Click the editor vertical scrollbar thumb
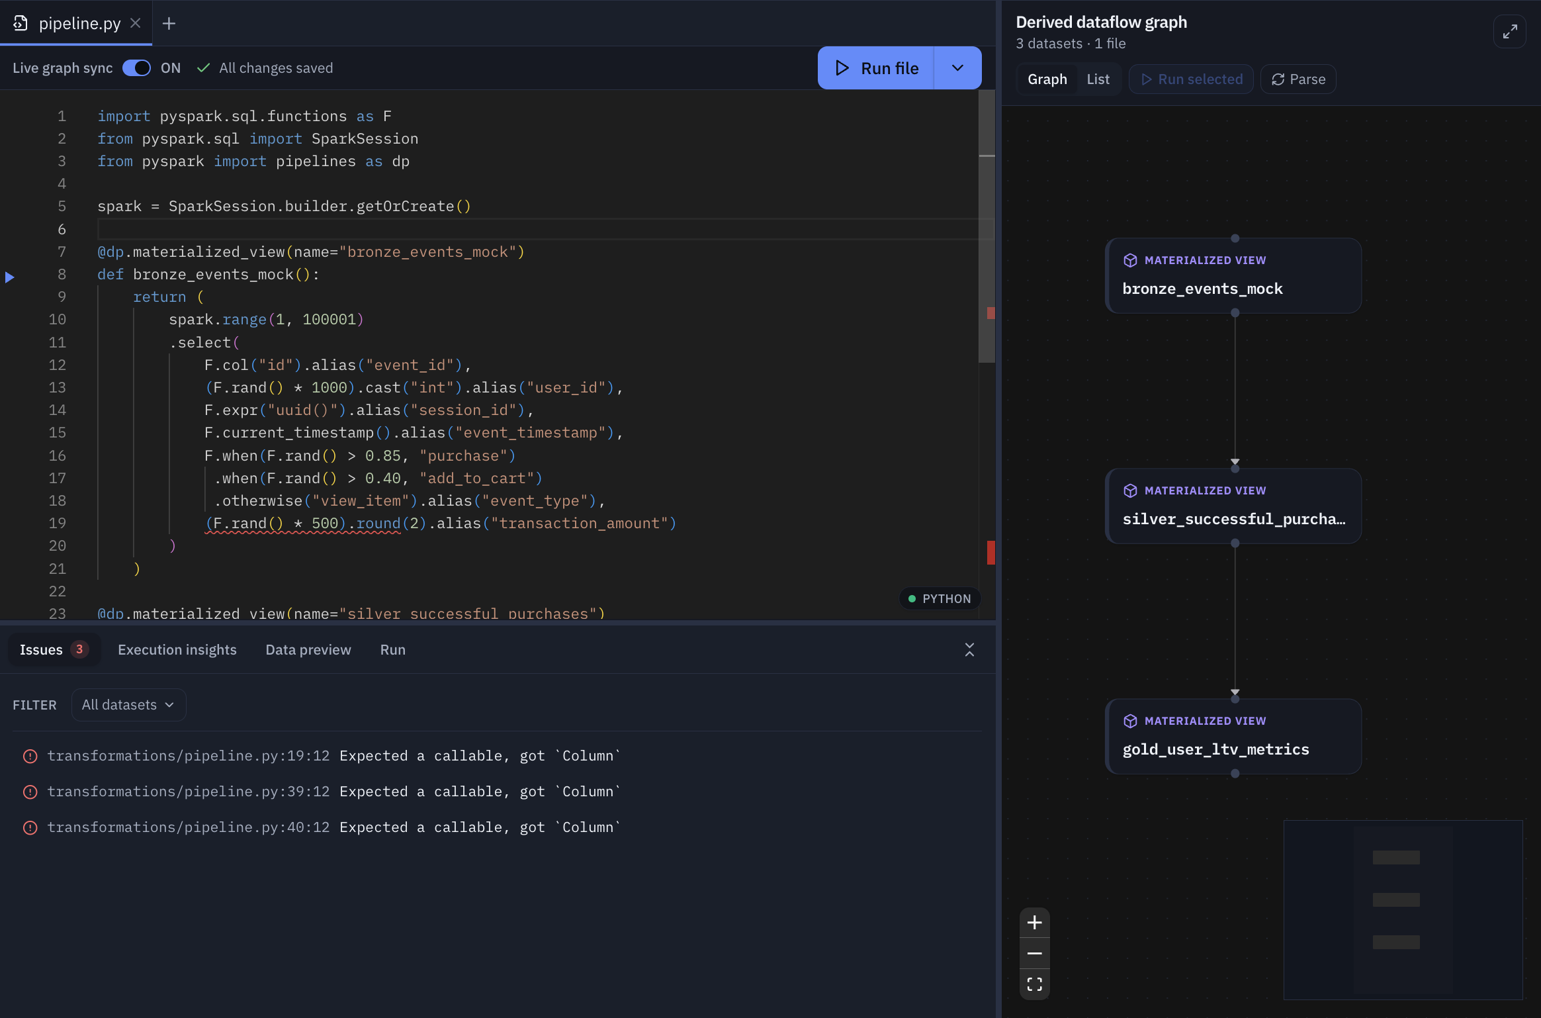 (x=987, y=226)
